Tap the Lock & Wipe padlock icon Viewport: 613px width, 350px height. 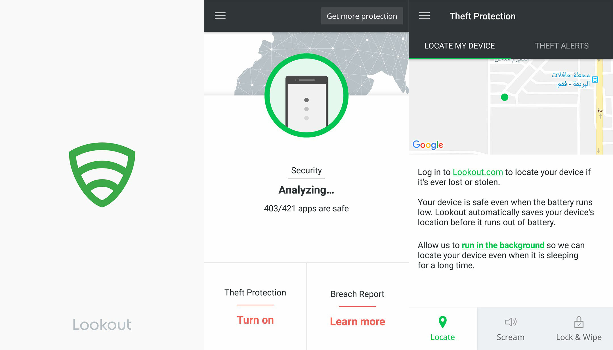[x=579, y=322]
